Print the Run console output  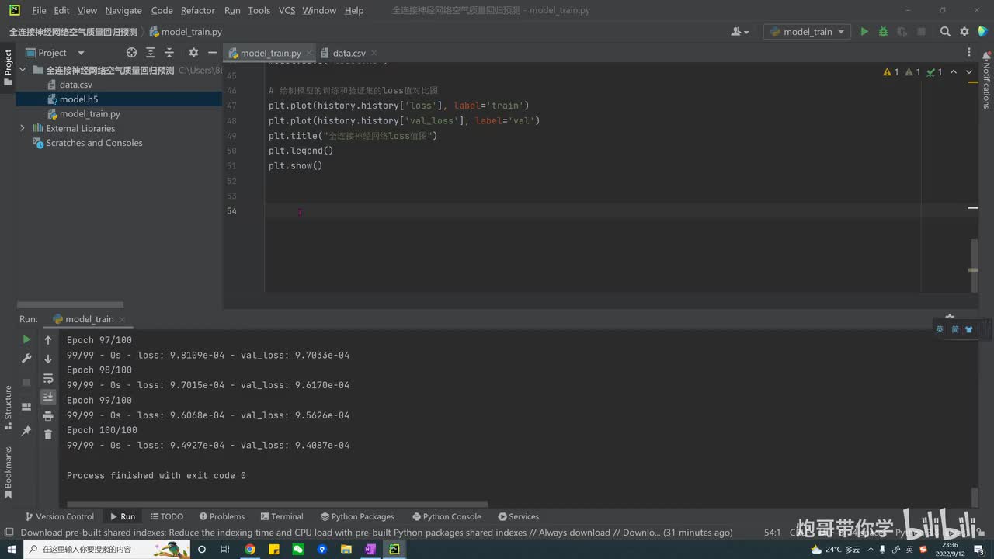pyautogui.click(x=48, y=416)
